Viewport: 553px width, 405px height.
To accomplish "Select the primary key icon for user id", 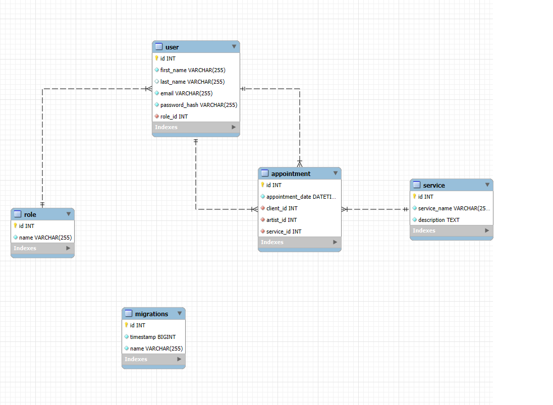I will 156,58.
